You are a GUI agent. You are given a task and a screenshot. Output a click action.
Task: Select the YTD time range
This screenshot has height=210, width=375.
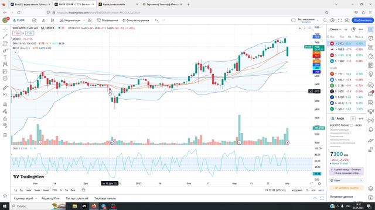coord(54,190)
